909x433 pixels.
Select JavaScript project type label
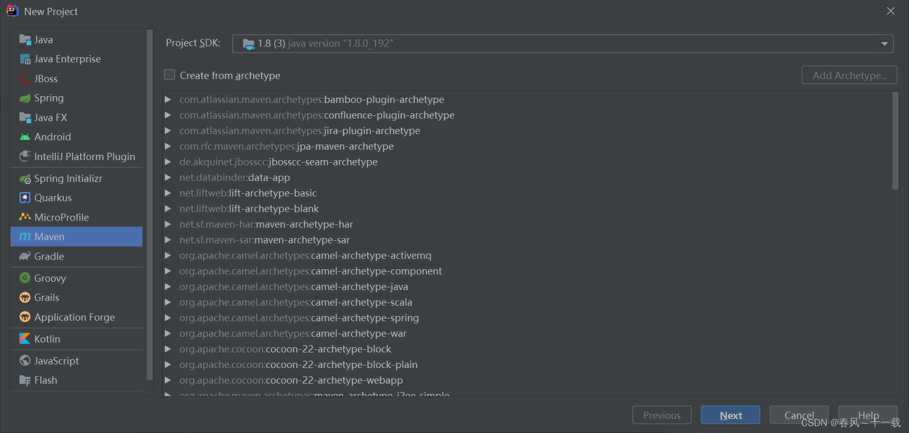57,361
